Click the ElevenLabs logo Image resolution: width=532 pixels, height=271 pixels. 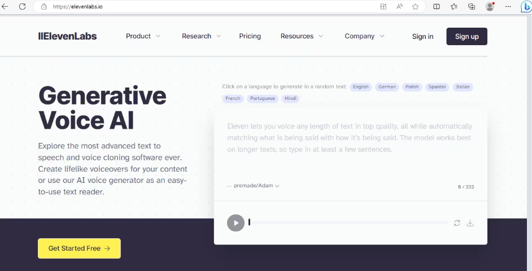click(x=68, y=36)
